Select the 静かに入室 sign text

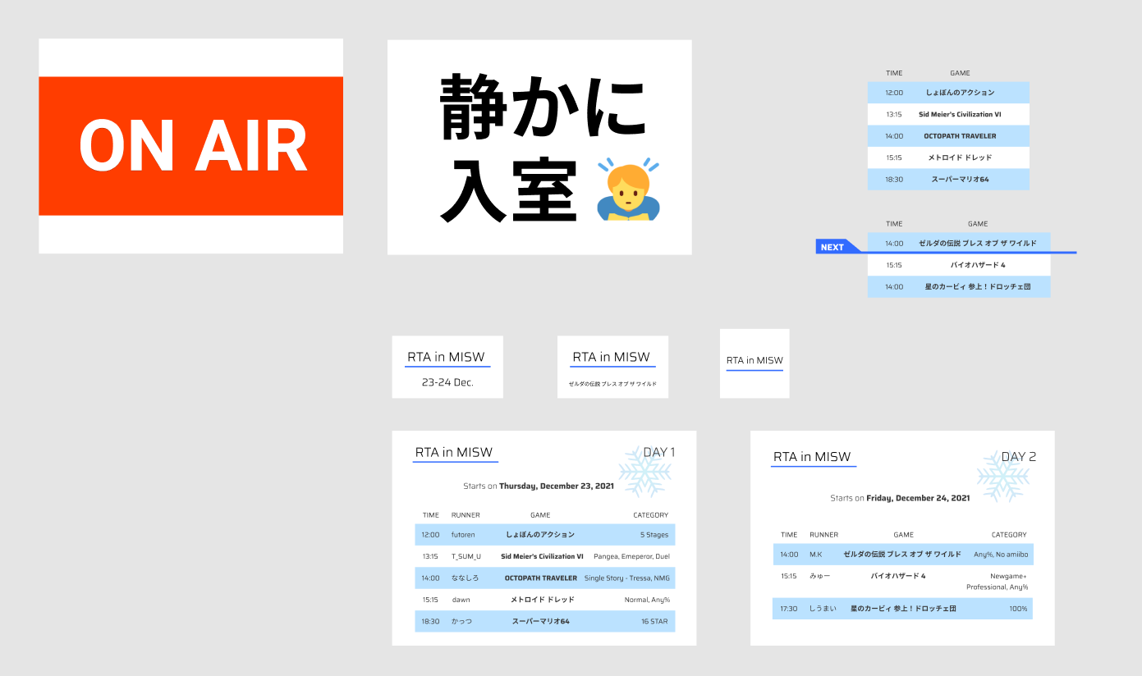tap(543, 148)
